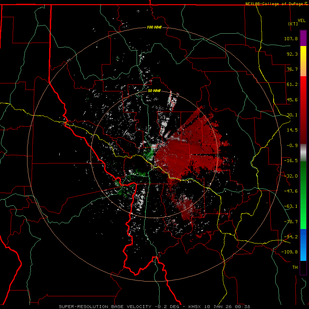Click the 14.5 velocity scale value
The height and width of the screenshot is (309, 309).
point(292,130)
